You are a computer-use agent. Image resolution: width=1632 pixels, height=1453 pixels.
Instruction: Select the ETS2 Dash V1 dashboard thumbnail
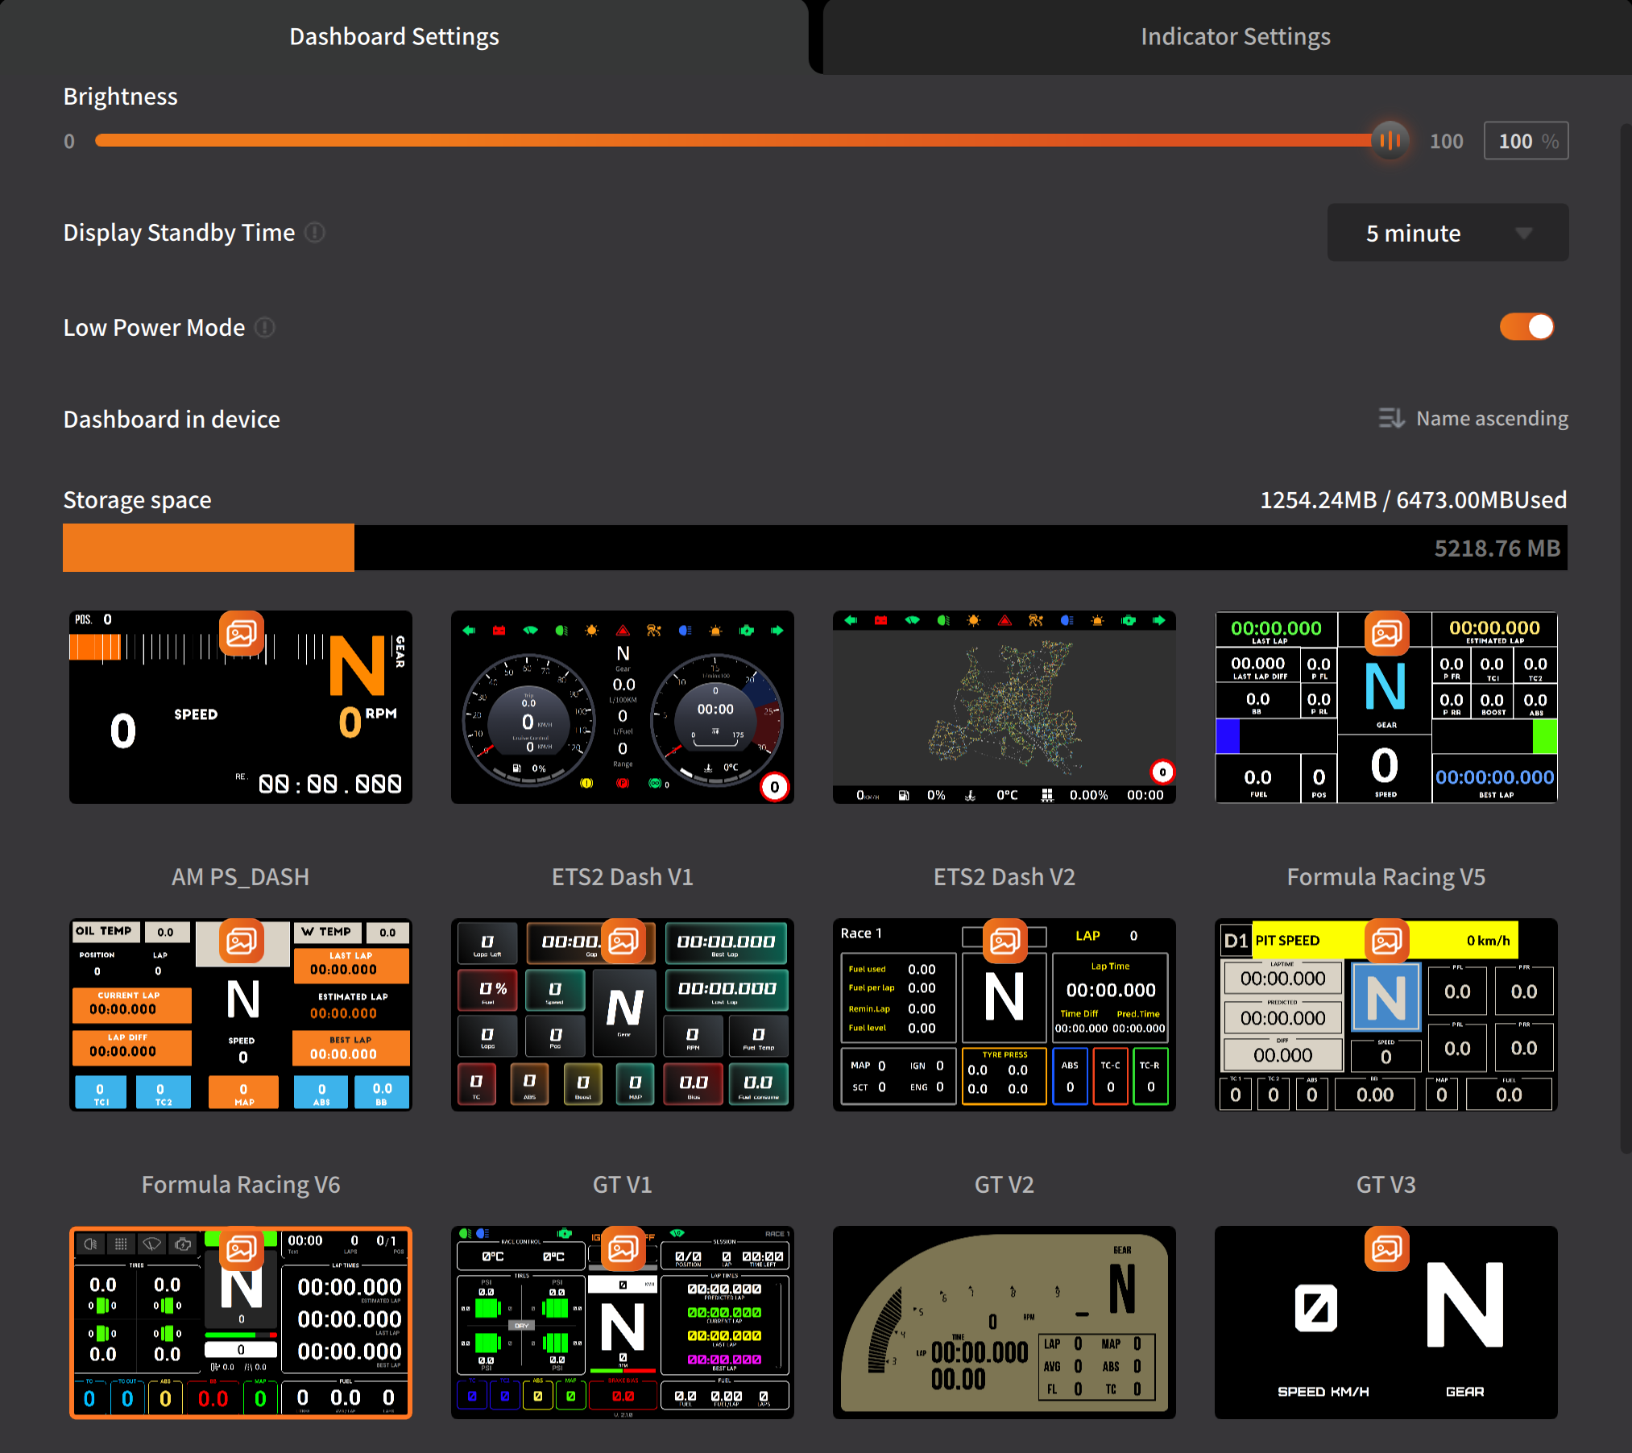(623, 707)
